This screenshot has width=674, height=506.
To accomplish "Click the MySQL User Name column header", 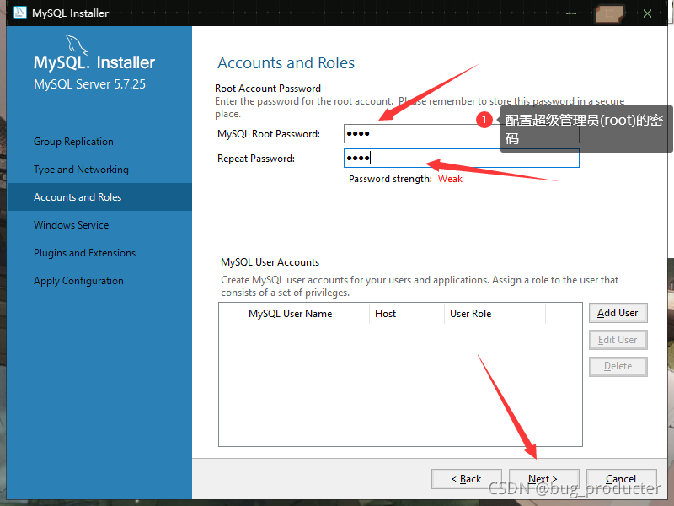I will pyautogui.click(x=306, y=314).
